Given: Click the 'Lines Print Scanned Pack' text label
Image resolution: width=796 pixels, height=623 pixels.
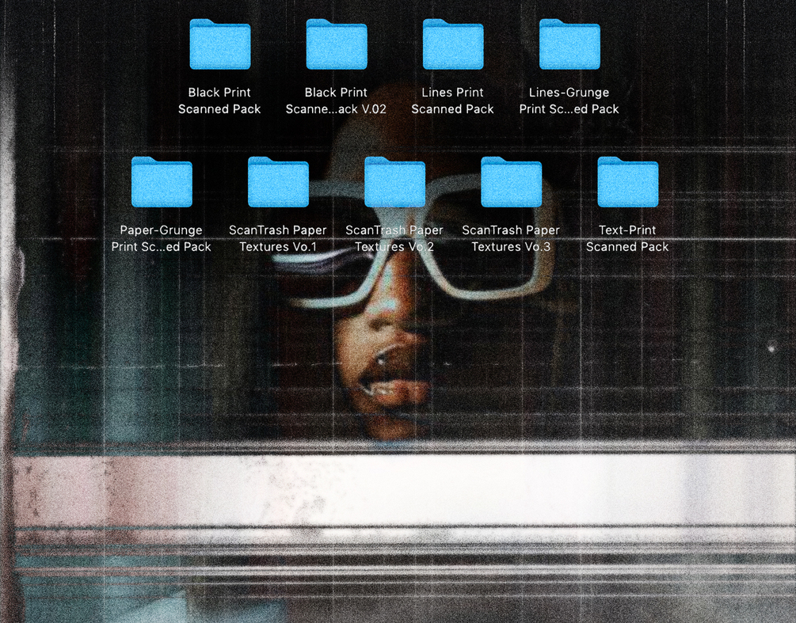Looking at the screenshot, I should pos(452,101).
